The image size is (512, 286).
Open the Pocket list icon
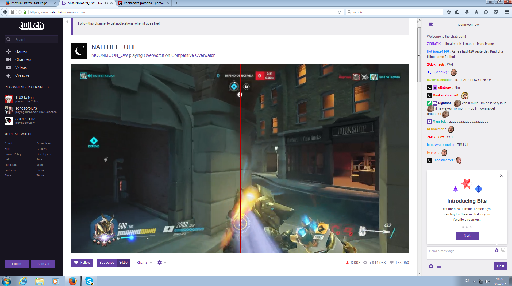[x=496, y=12]
